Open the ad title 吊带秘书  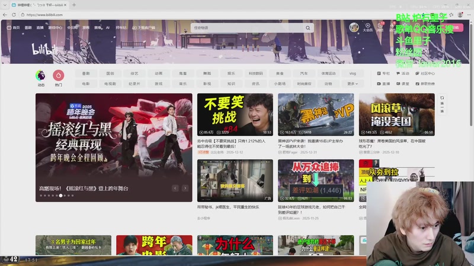pyautogui.click(x=228, y=207)
